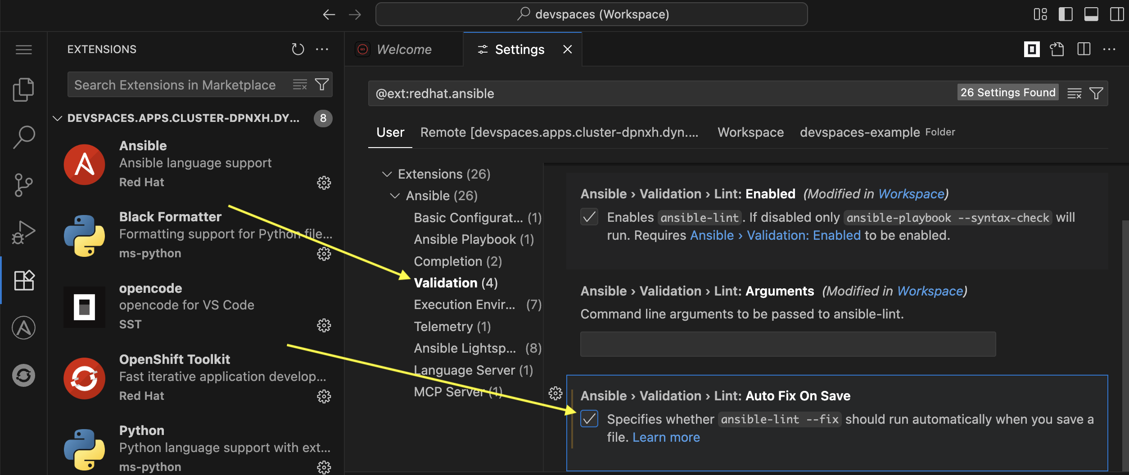
Task: Select the Run and Debug icon
Action: pos(23,232)
